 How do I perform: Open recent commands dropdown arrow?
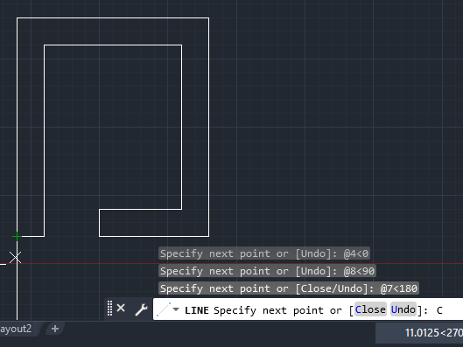coord(176,309)
